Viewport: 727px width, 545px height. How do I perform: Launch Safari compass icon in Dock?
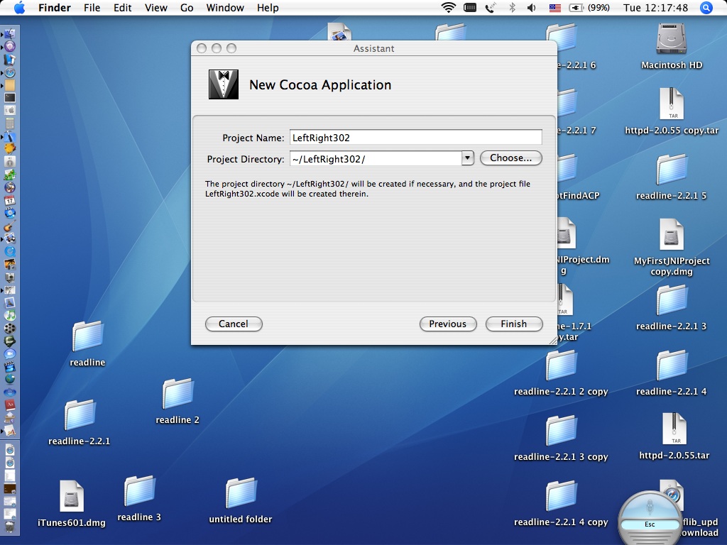coord(10,72)
